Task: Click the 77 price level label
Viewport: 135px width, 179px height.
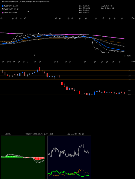Action: tap(129, 80)
